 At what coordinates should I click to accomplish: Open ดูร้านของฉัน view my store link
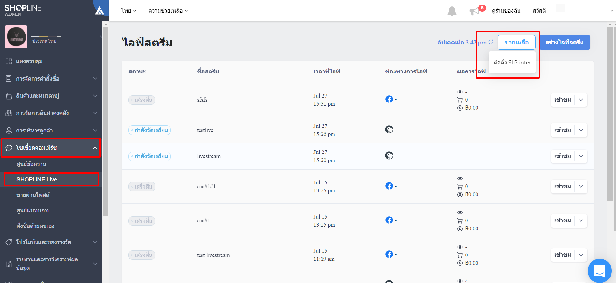point(506,11)
